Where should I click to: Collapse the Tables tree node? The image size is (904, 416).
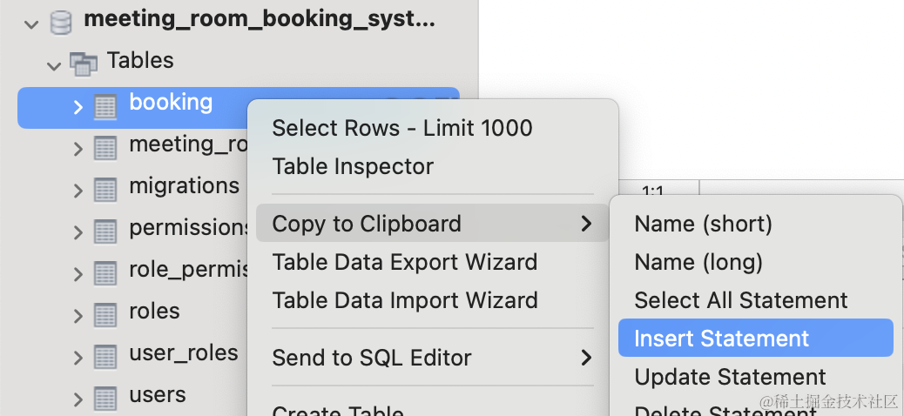54,63
